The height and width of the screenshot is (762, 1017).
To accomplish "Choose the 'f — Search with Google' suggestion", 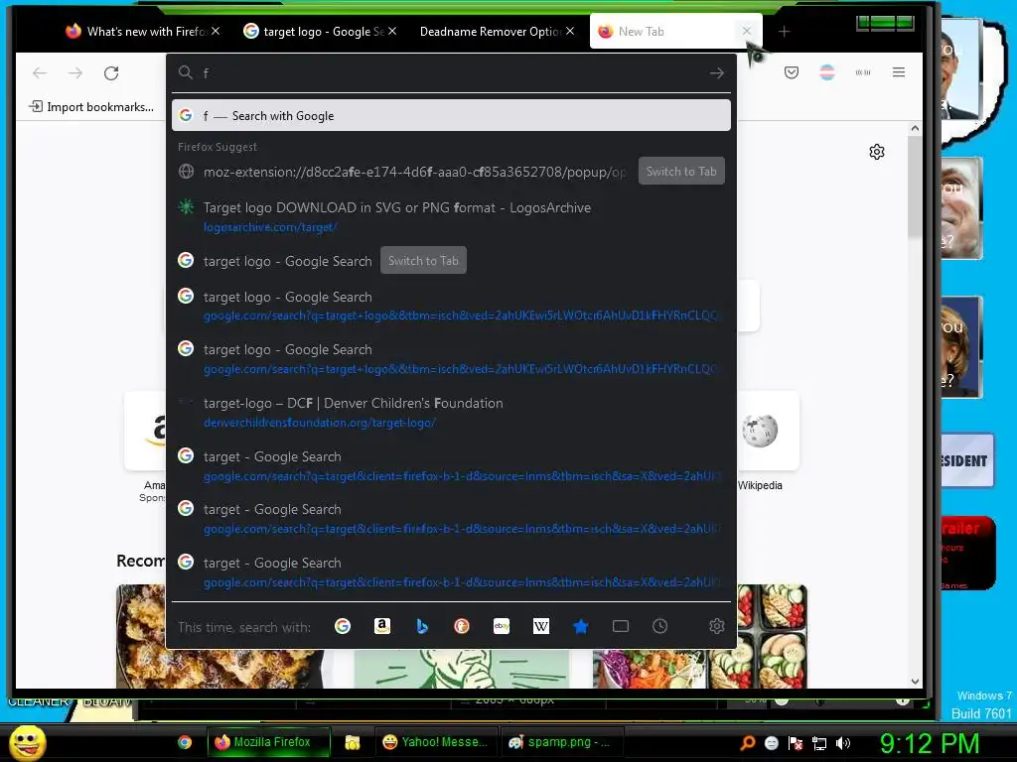I will click(x=452, y=116).
